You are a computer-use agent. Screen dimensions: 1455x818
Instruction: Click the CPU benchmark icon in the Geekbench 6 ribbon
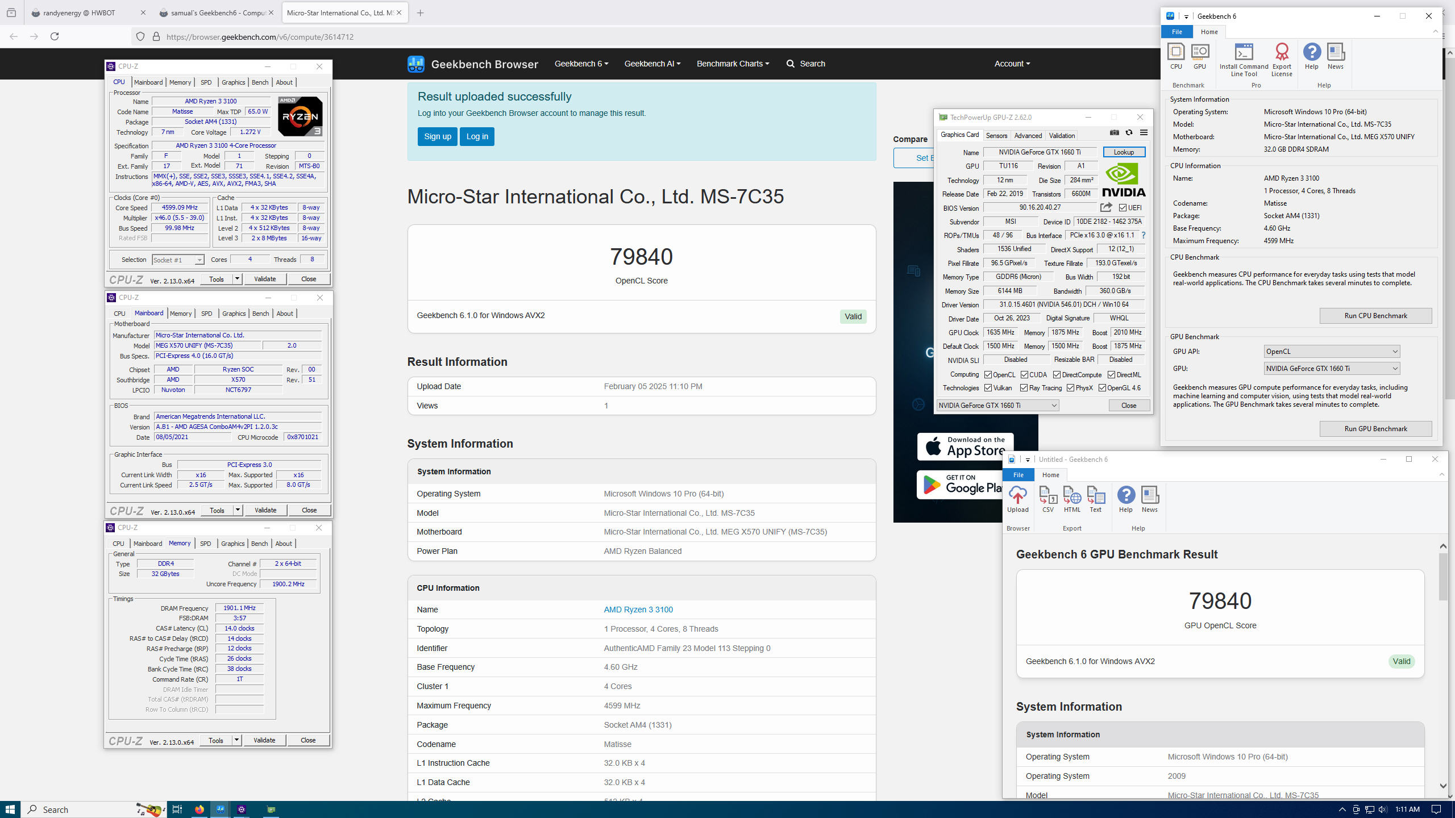point(1176,56)
